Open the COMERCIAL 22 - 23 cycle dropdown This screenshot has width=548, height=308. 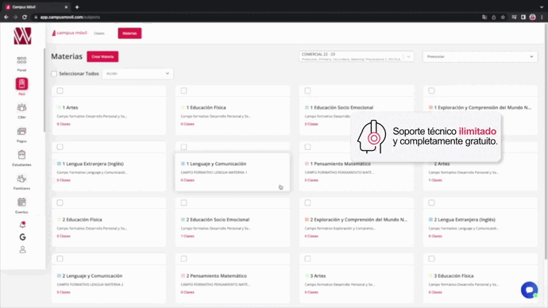(x=356, y=56)
